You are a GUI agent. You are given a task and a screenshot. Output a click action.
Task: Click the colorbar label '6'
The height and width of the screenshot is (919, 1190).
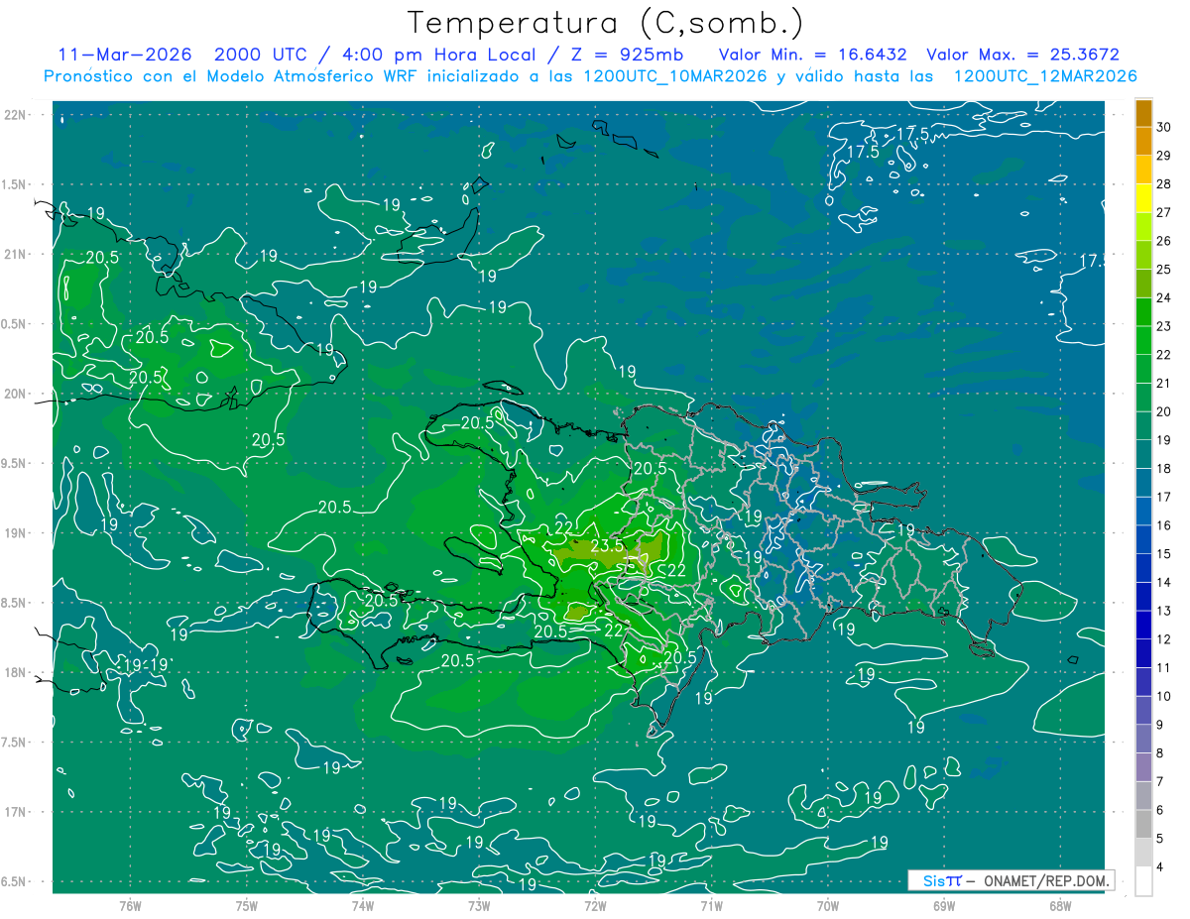coord(1161,811)
